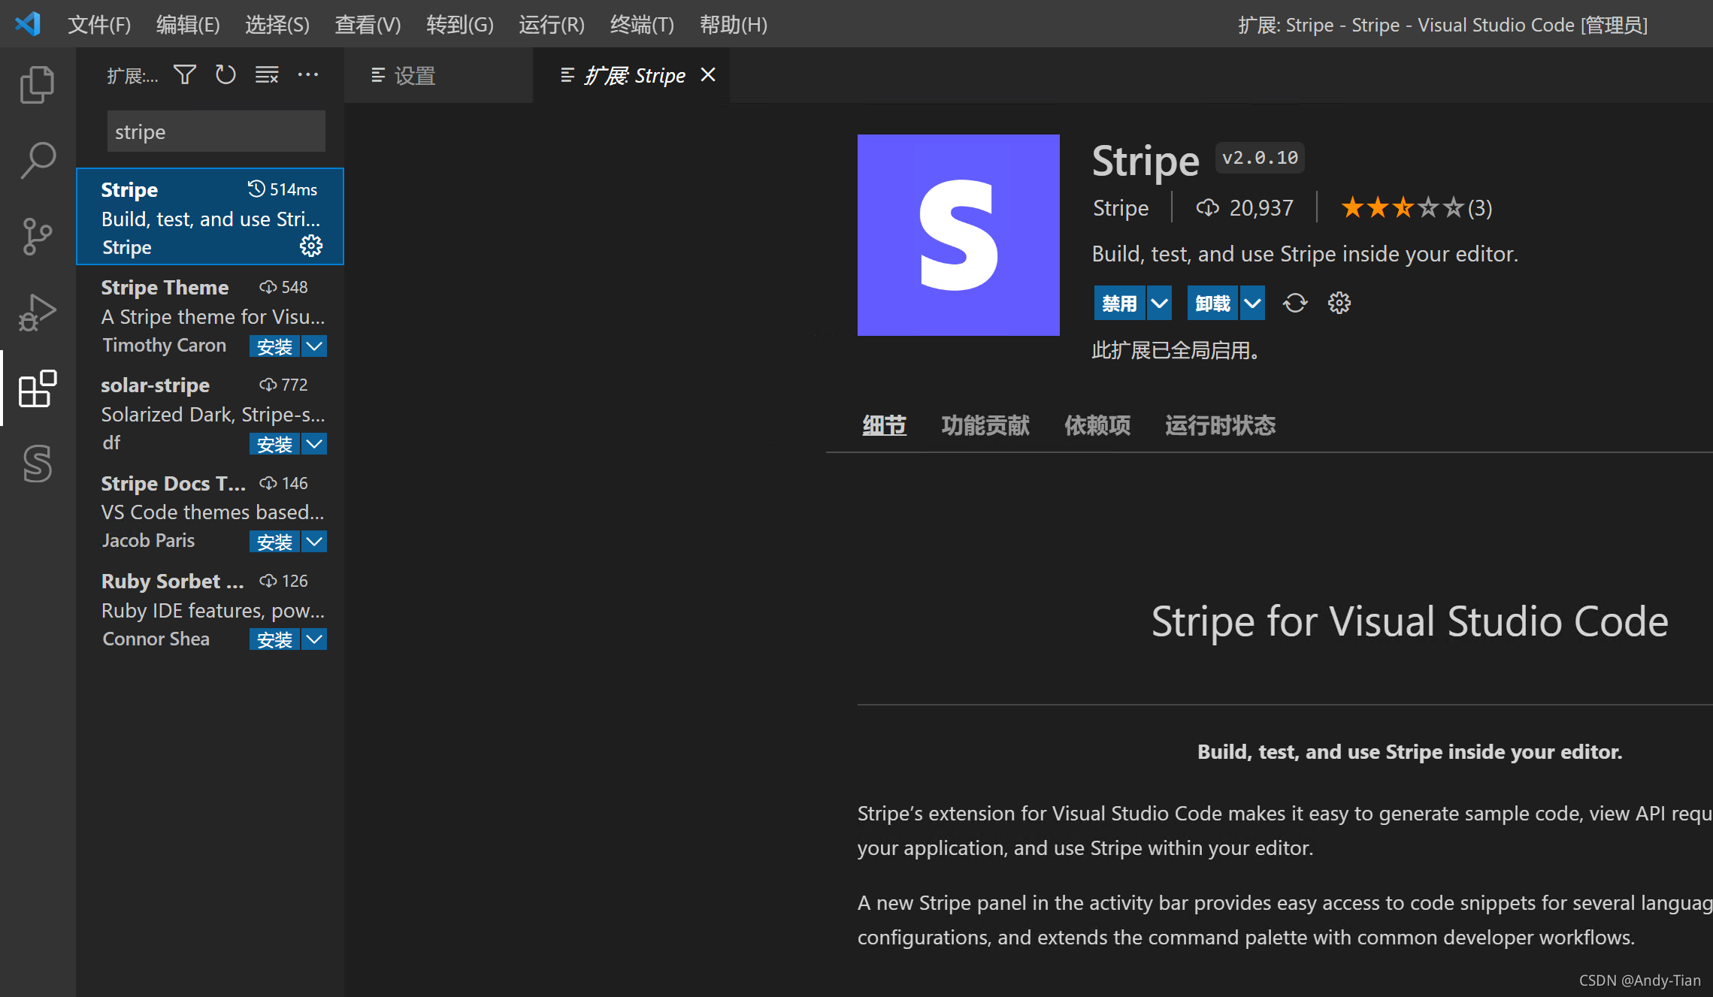Open the Explorer view in activity bar

pyautogui.click(x=37, y=84)
